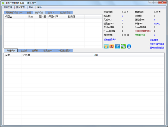This screenshot has height=127, width=168.
Task: Click the app icon in title bar
Action: [x=3, y=3]
